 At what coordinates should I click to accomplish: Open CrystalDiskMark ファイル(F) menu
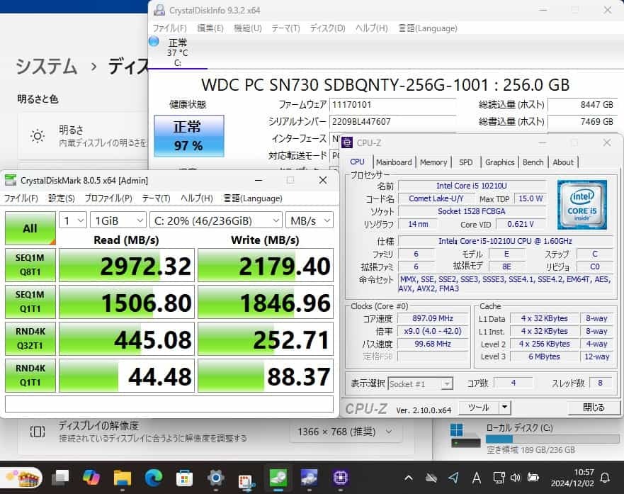pyautogui.click(x=21, y=198)
